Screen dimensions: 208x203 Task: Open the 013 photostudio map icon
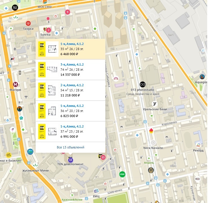(x=142, y=84)
